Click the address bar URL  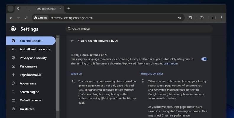click(71, 18)
